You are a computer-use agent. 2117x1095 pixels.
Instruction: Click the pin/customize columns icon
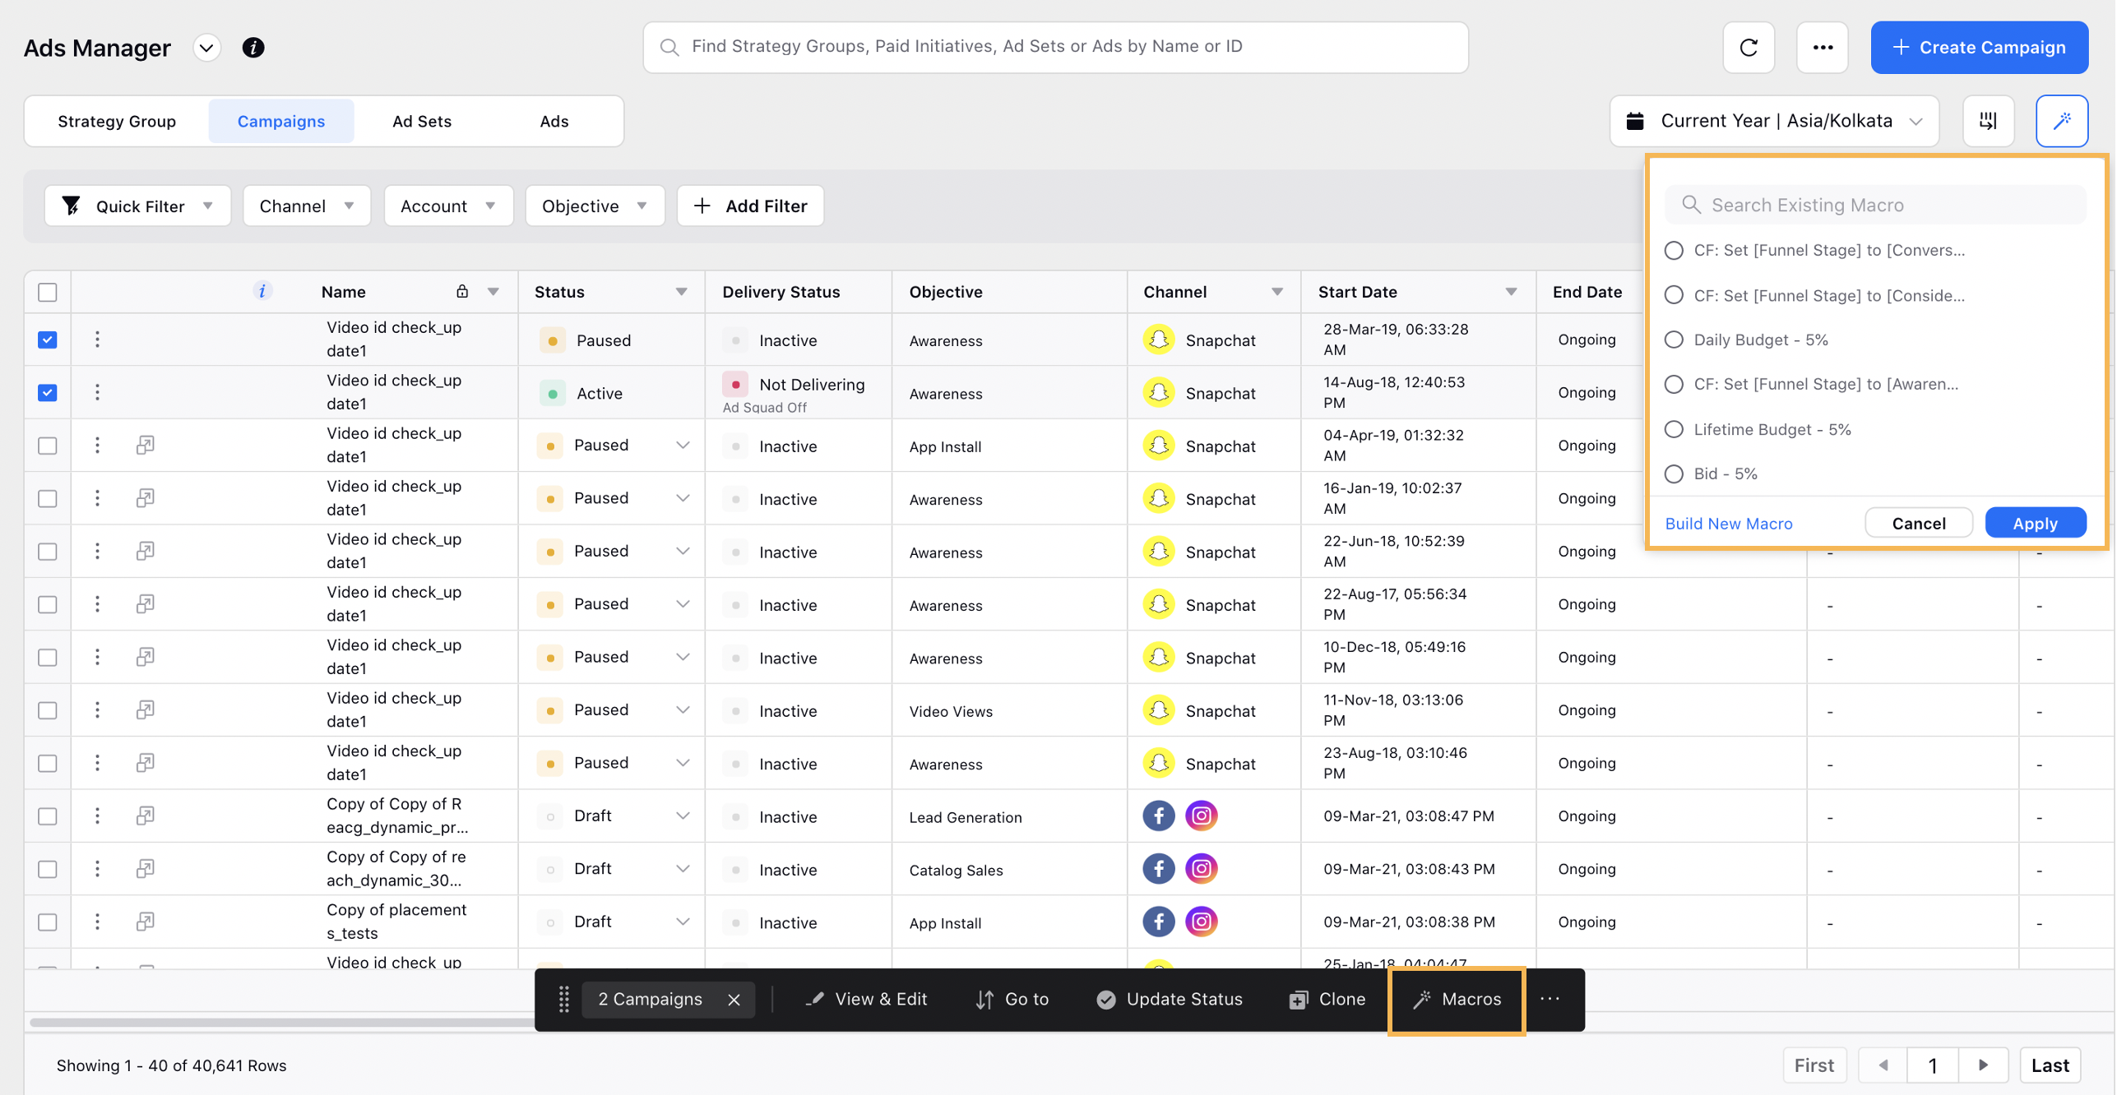[1989, 120]
